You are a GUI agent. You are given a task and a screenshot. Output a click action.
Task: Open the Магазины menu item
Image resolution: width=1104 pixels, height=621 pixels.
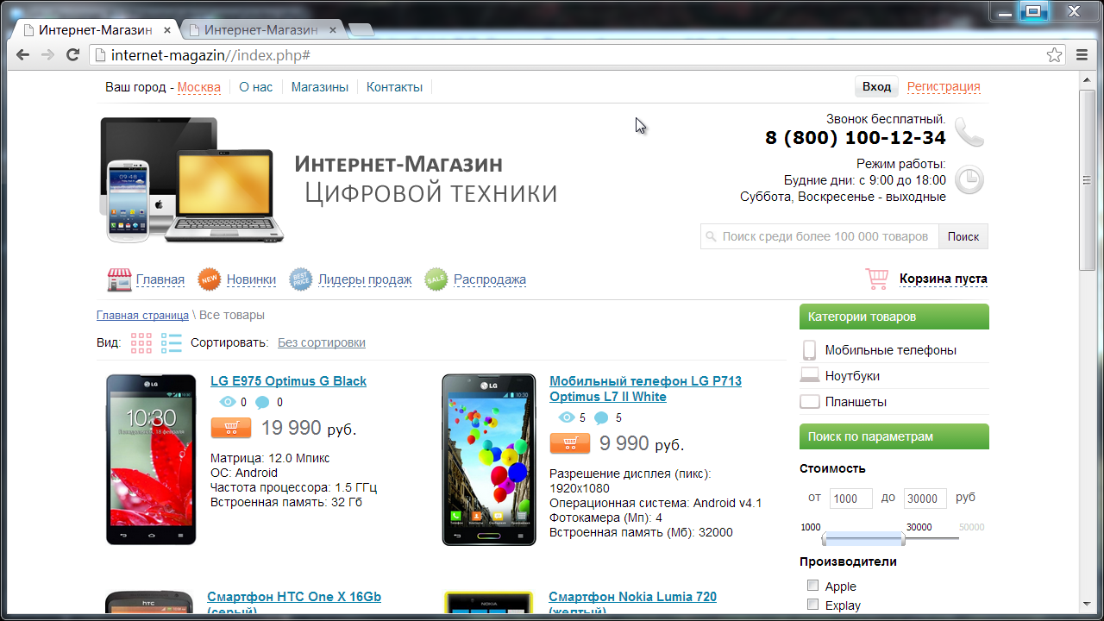pyautogui.click(x=320, y=87)
